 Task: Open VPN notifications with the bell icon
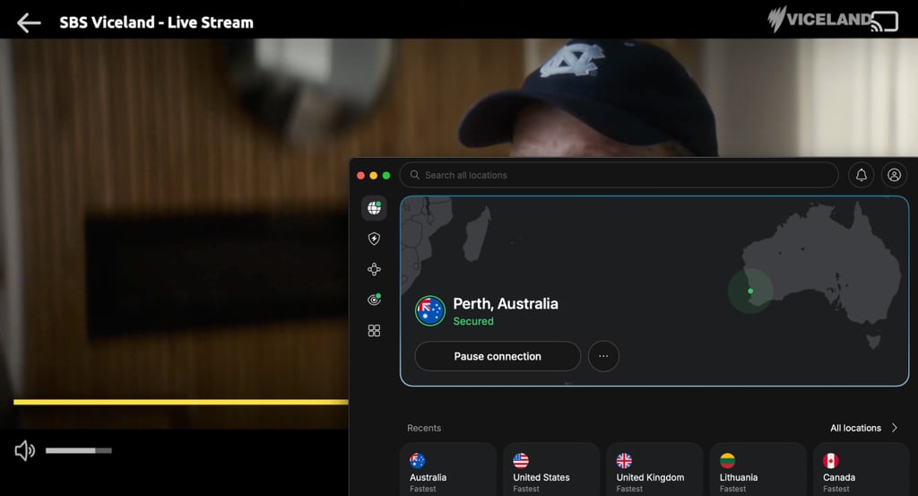pos(862,175)
